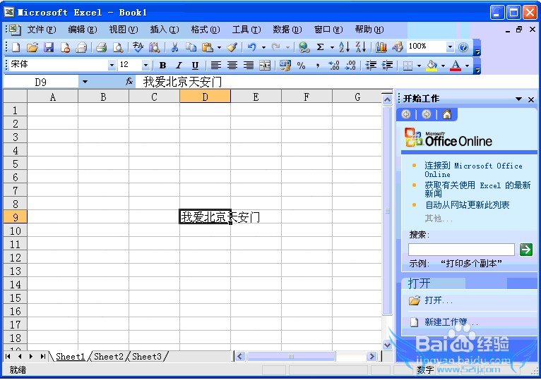Image resolution: width=541 pixels, height=380 pixels.
Task: Increase decimal places
Action: coord(333,65)
